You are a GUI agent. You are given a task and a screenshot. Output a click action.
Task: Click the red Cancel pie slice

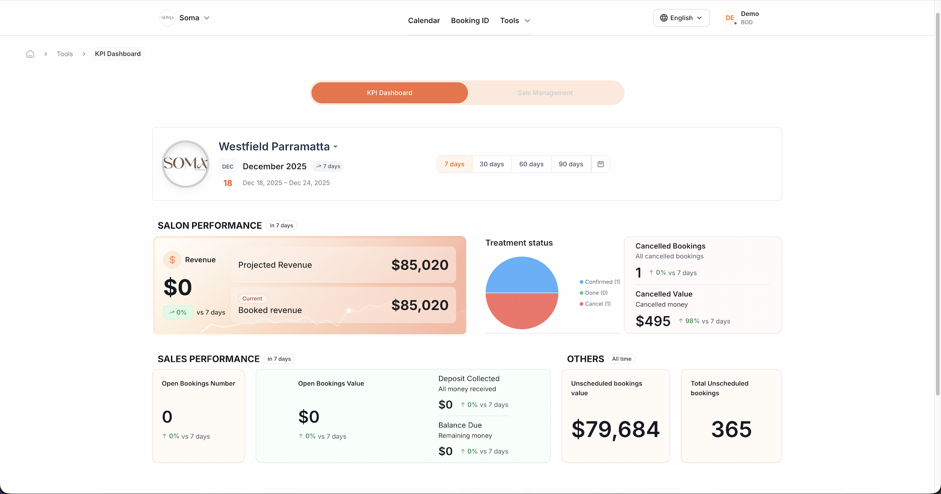pos(522,311)
